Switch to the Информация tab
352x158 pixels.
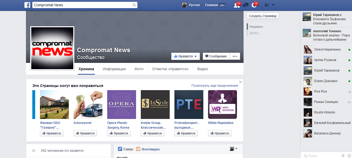point(114,69)
